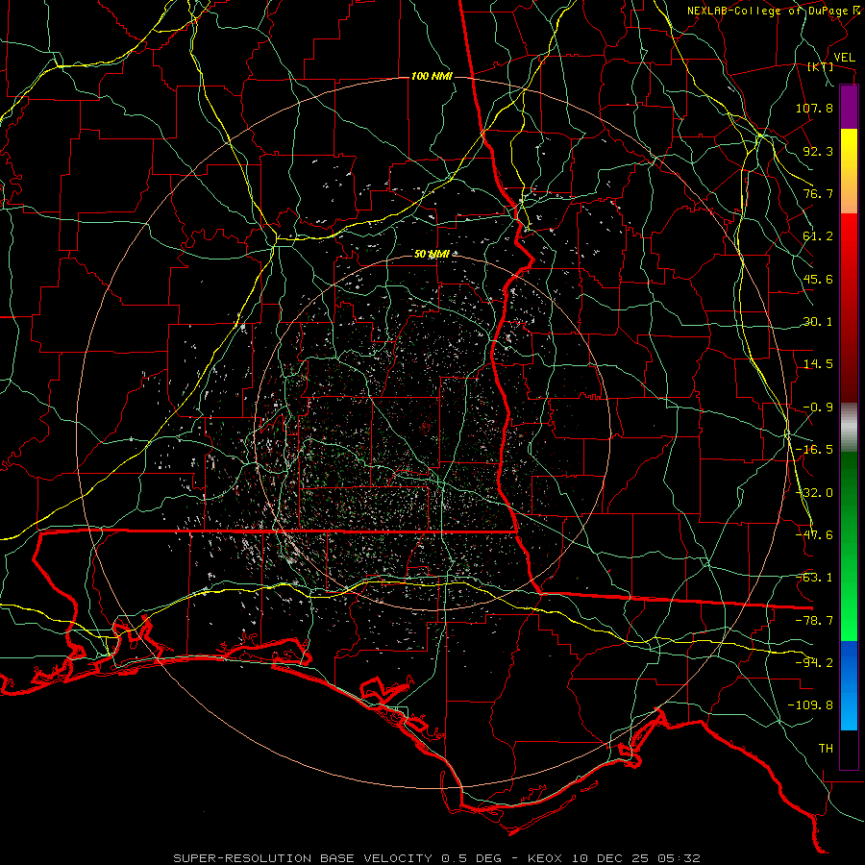Click the 05:32 timestamp in the caption
Viewport: 865px width, 865px height.
pos(681,858)
